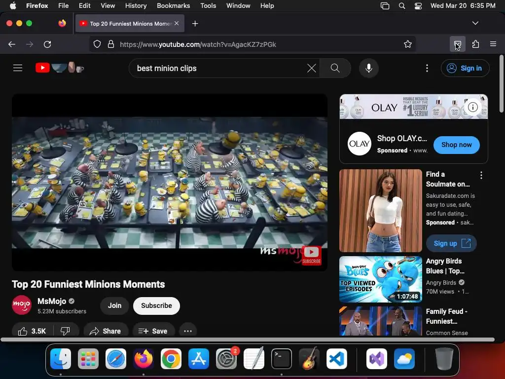The height and width of the screenshot is (379, 505).
Task: Click the vertical page scrollbar
Action: point(501,84)
